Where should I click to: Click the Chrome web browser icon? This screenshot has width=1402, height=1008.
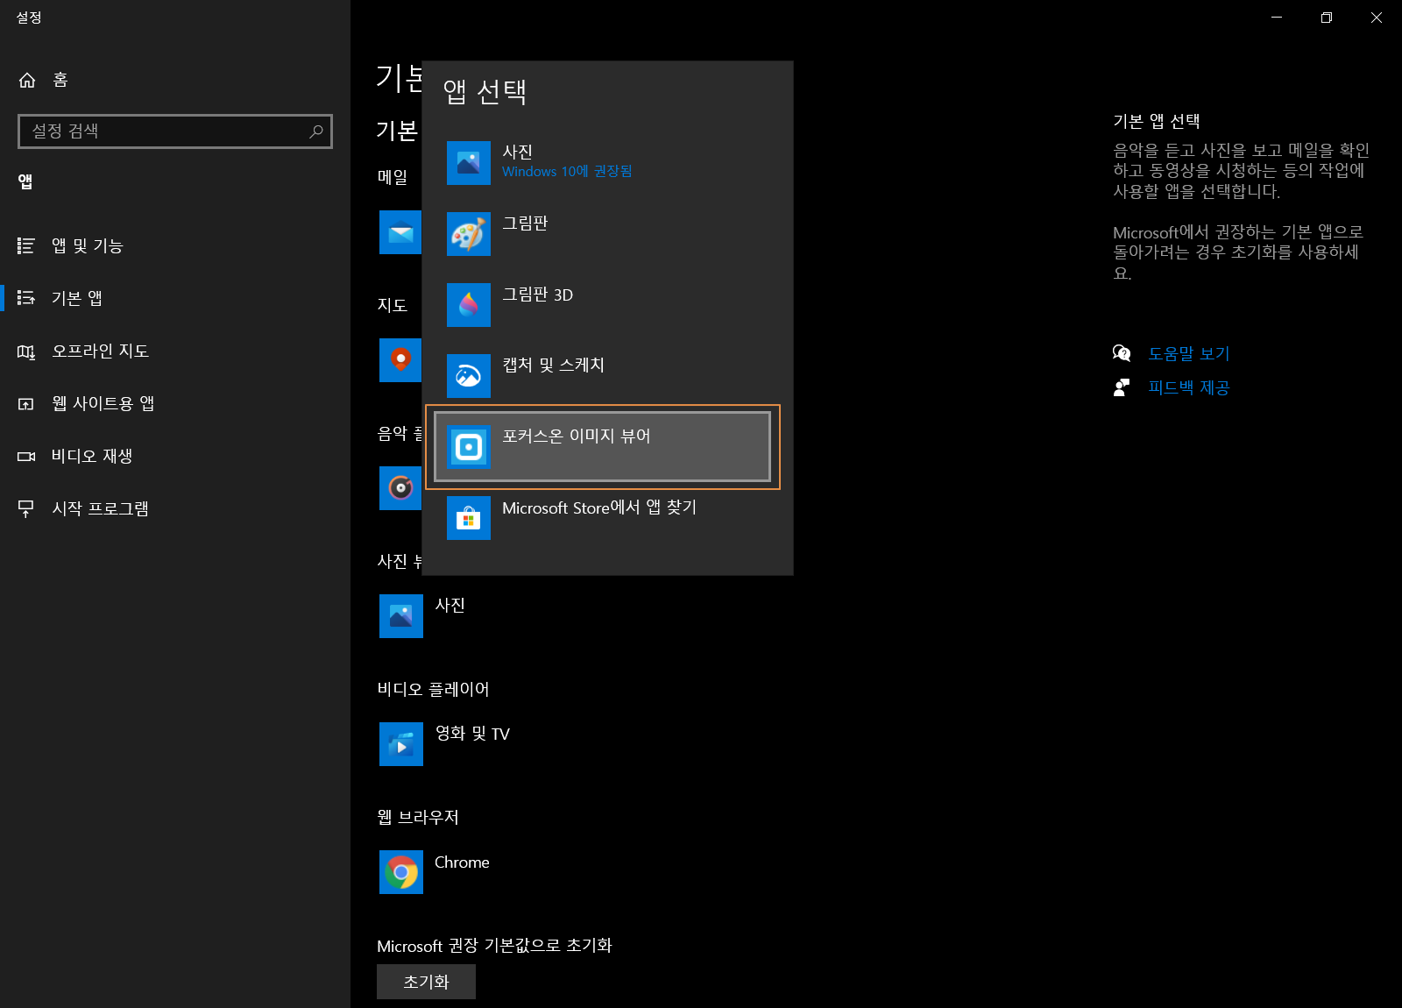click(x=401, y=872)
